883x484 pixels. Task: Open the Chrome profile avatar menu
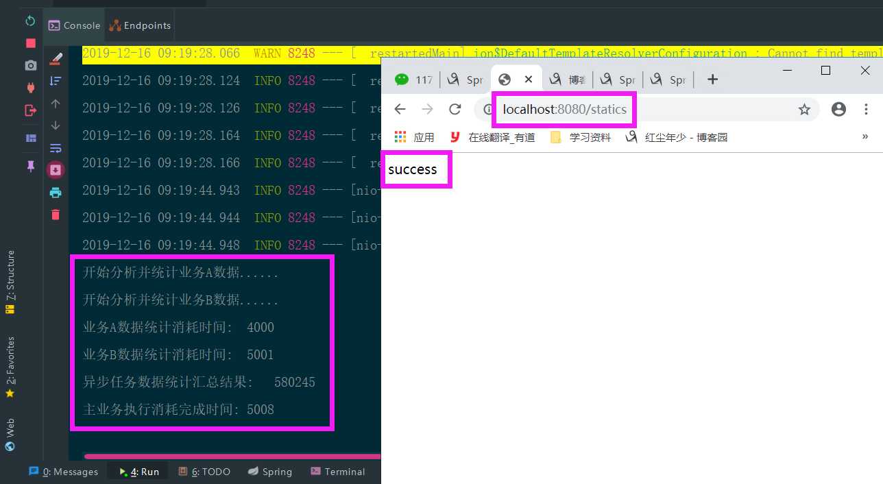point(838,109)
